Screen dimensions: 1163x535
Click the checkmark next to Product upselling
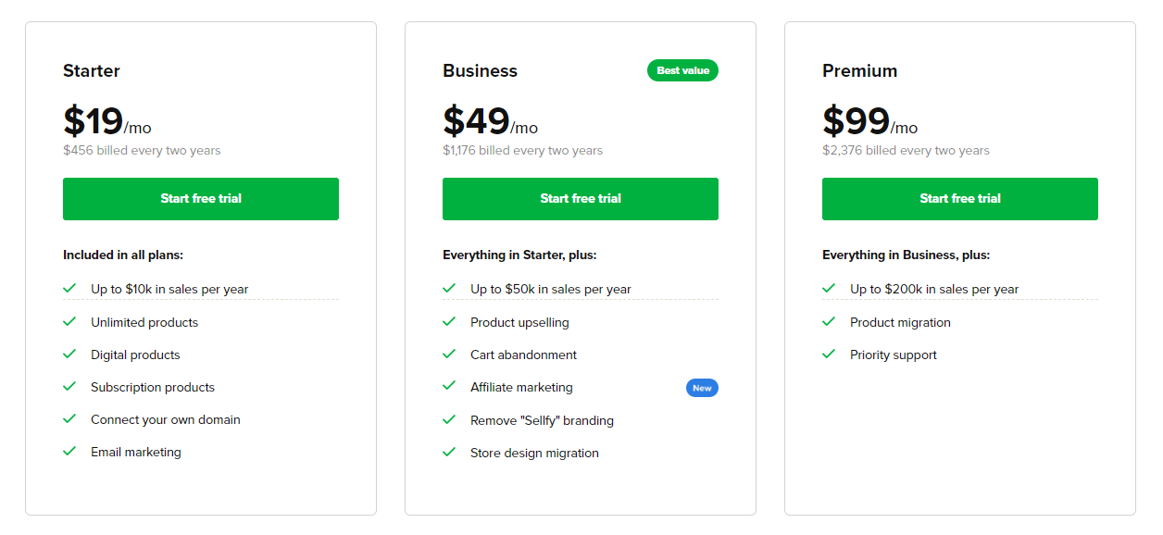point(449,322)
